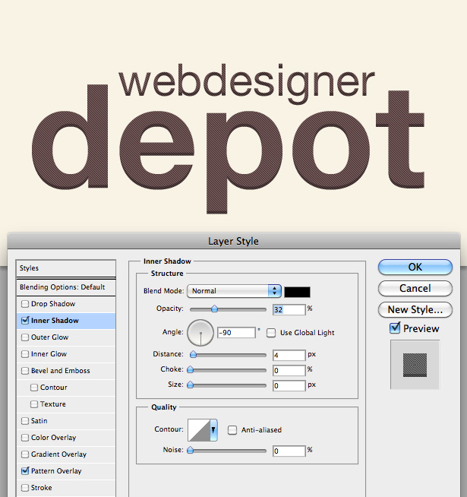This screenshot has width=467, height=497.
Task: Click the New Style... button
Action: (415, 309)
